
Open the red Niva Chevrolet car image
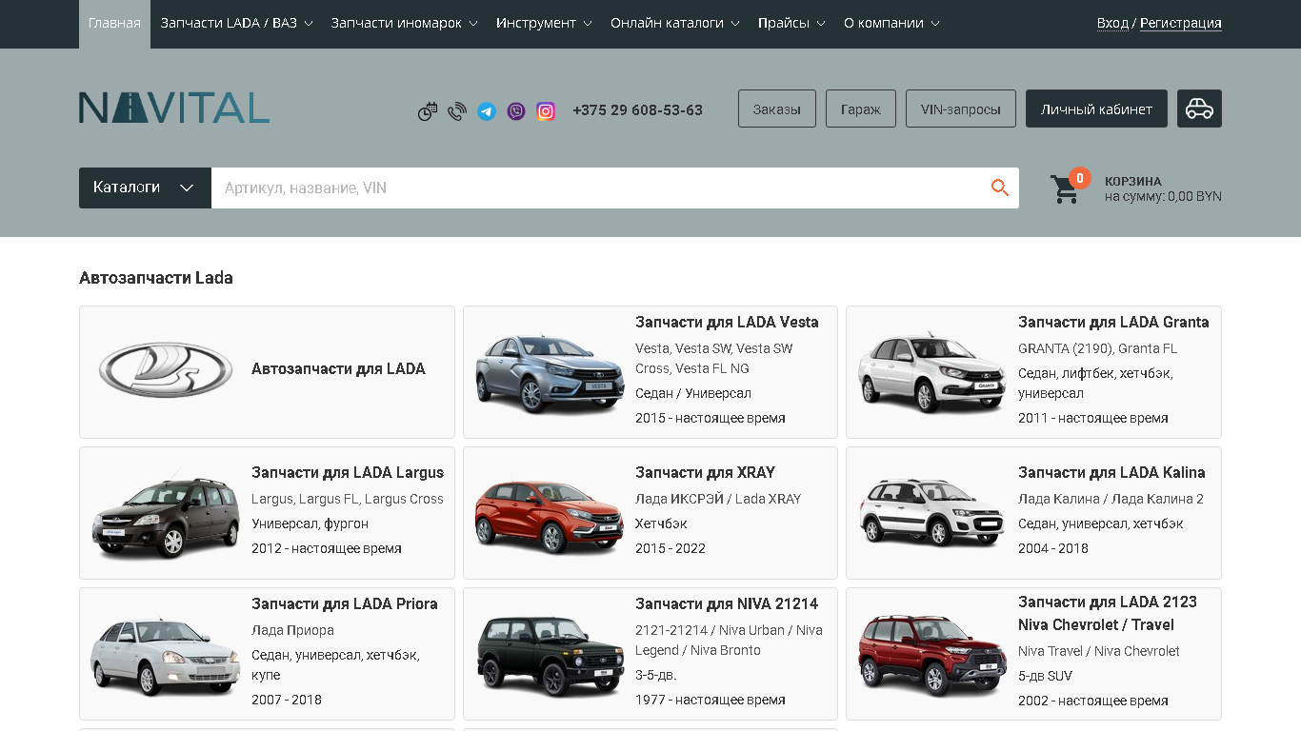tap(932, 655)
